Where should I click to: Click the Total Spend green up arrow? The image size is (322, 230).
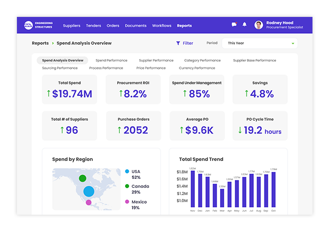(49, 94)
